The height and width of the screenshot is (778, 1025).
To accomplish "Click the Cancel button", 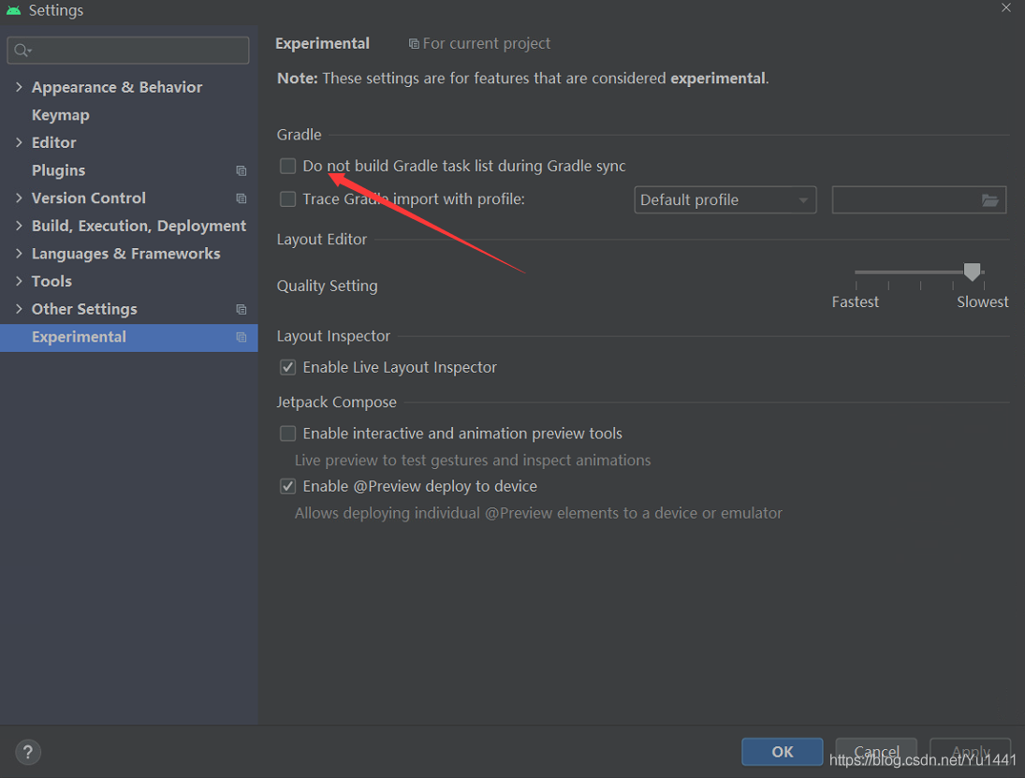I will tap(876, 752).
